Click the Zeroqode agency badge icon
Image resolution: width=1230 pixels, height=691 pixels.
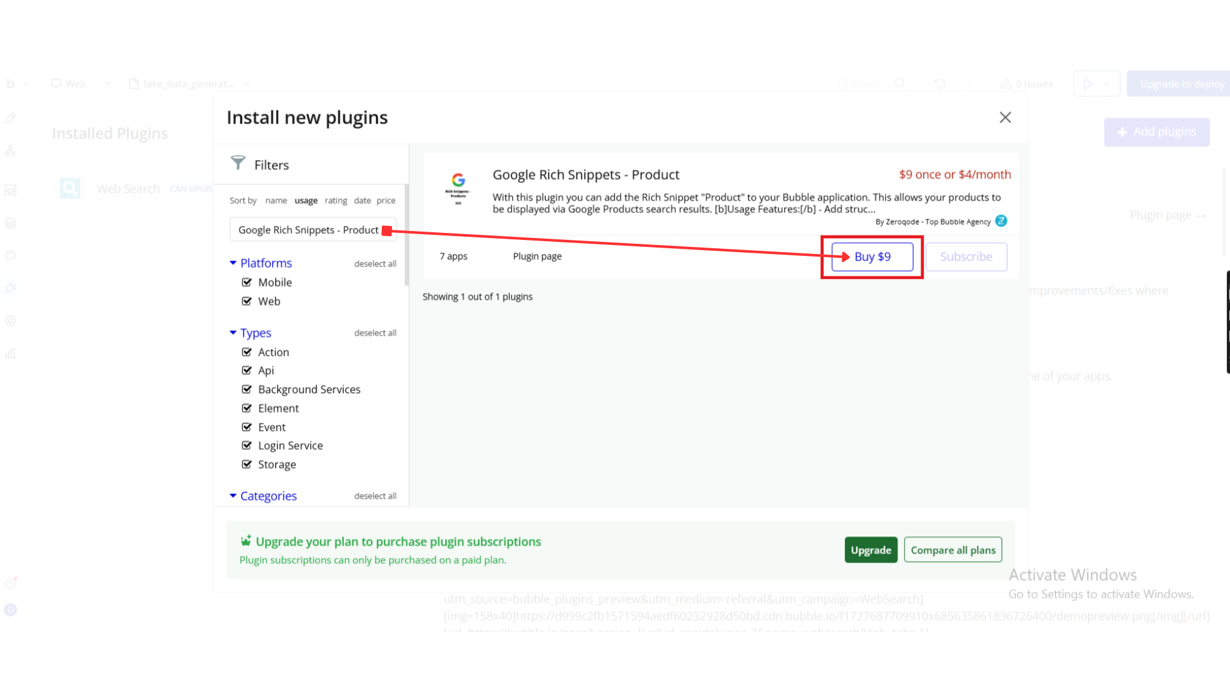click(1001, 221)
